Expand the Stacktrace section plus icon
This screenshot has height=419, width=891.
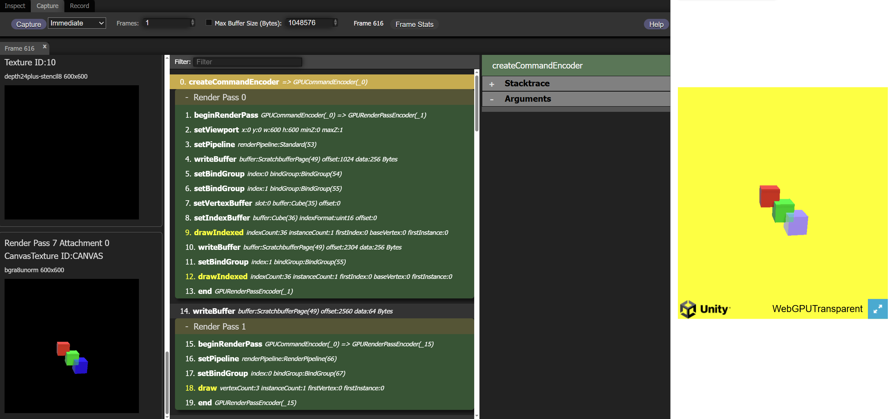pyautogui.click(x=492, y=84)
